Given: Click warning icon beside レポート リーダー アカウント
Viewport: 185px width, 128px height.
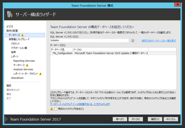Looking at the screenshot, I should click(x=40, y=74).
